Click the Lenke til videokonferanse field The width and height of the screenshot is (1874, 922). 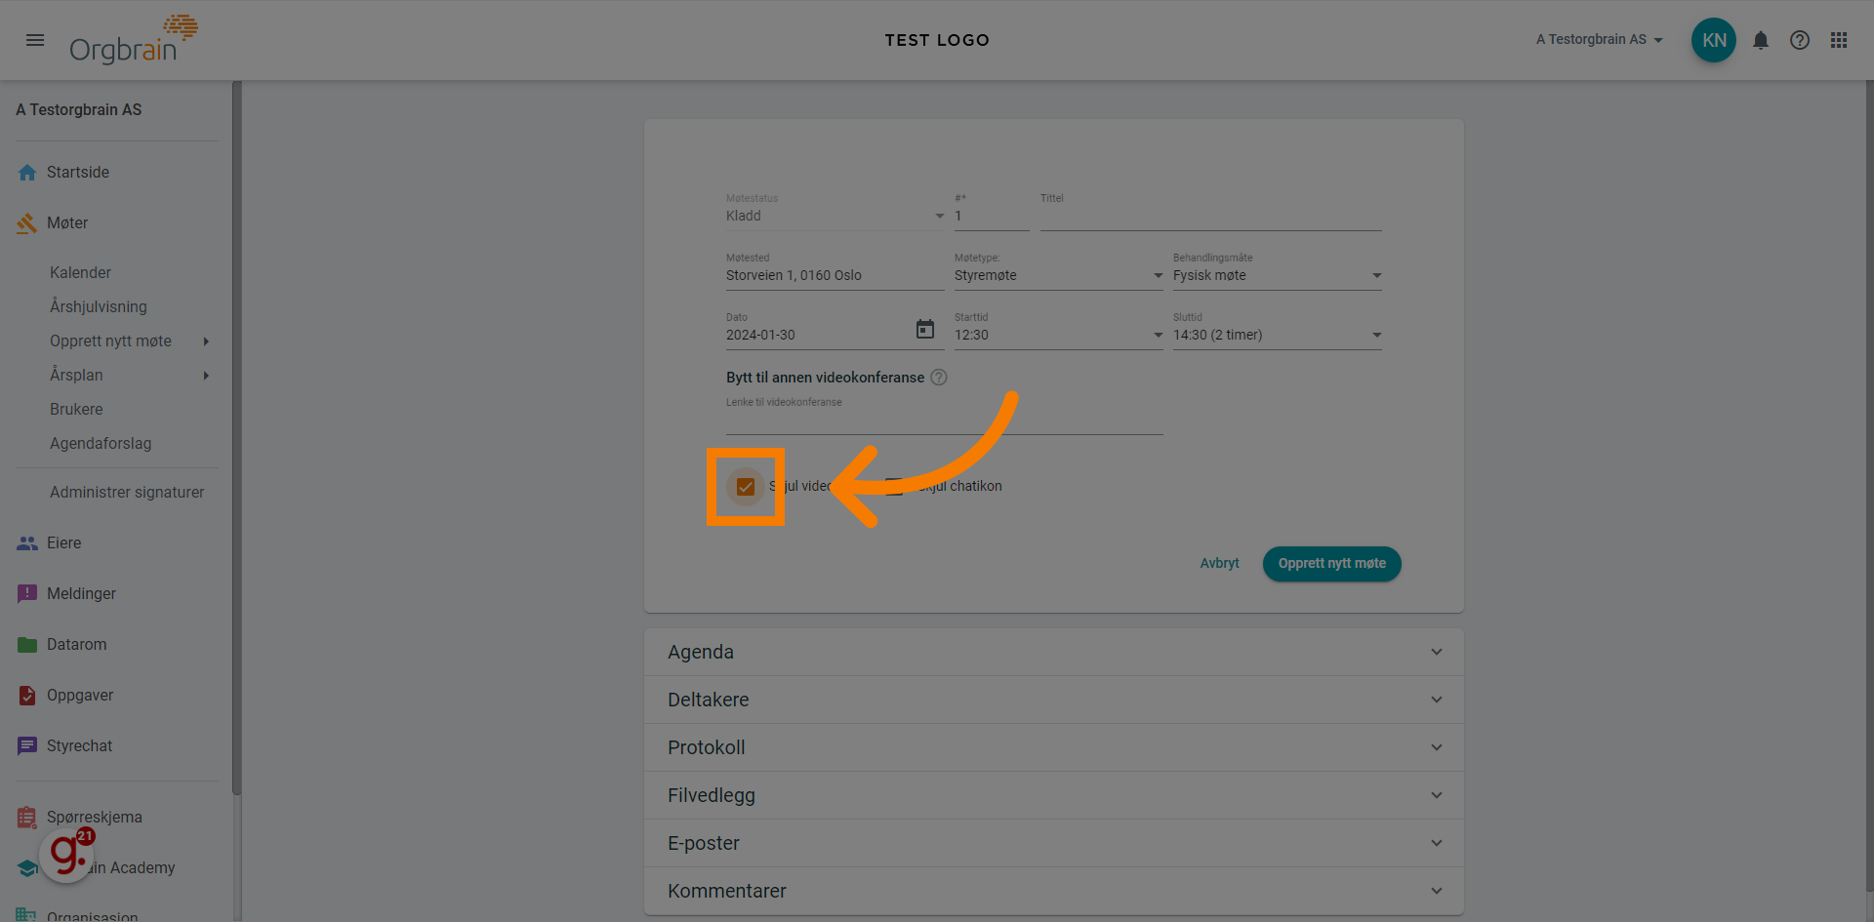[x=945, y=421]
